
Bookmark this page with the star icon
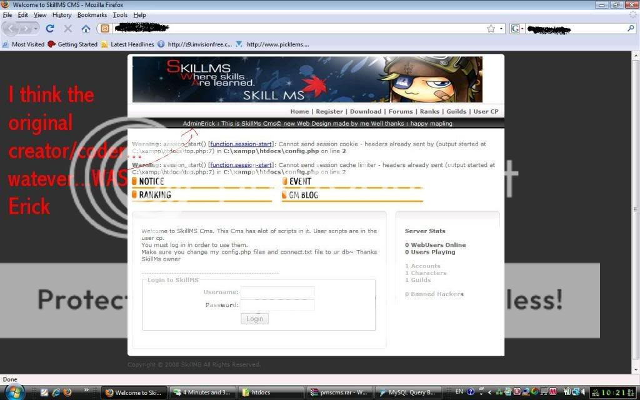pyautogui.click(x=491, y=29)
